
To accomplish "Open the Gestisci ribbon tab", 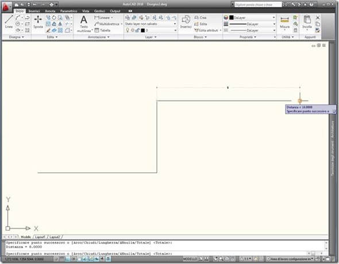I will (99, 11).
